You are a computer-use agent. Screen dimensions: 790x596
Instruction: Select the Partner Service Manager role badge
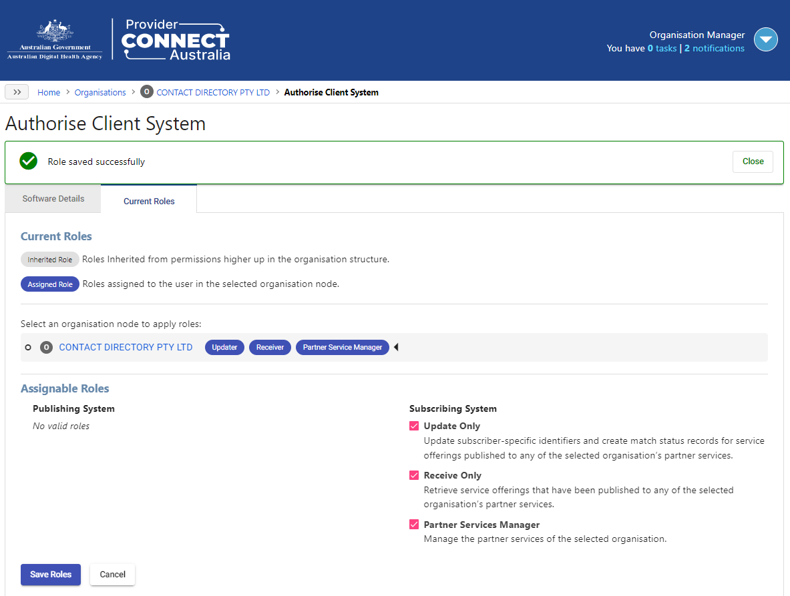pyautogui.click(x=342, y=347)
